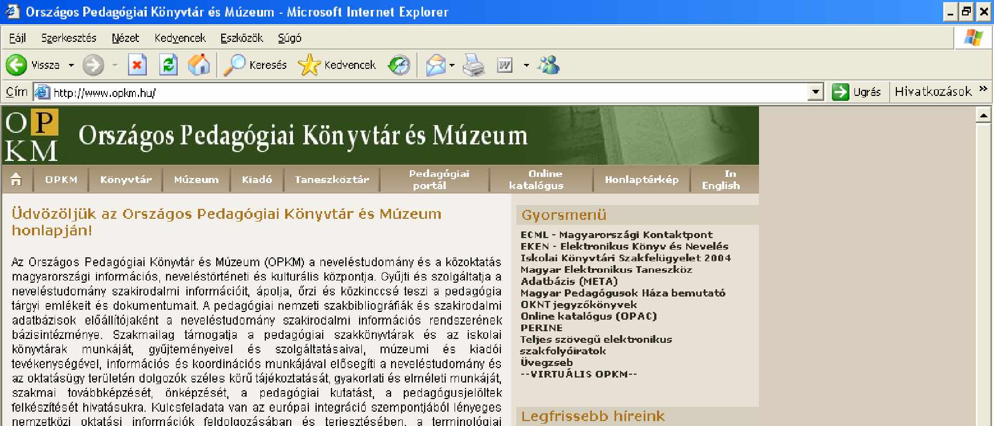Click the address bar URL field
994x426 pixels.
[427, 91]
